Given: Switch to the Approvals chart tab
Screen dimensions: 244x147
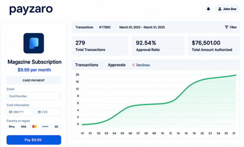Looking at the screenshot, I should point(116,65).
